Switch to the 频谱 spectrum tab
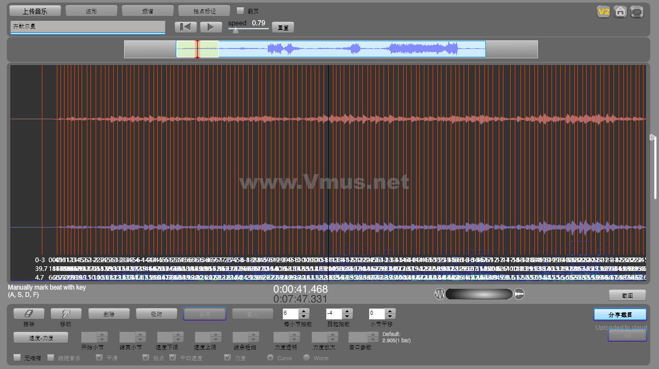Image resolution: width=659 pixels, height=369 pixels. click(148, 11)
